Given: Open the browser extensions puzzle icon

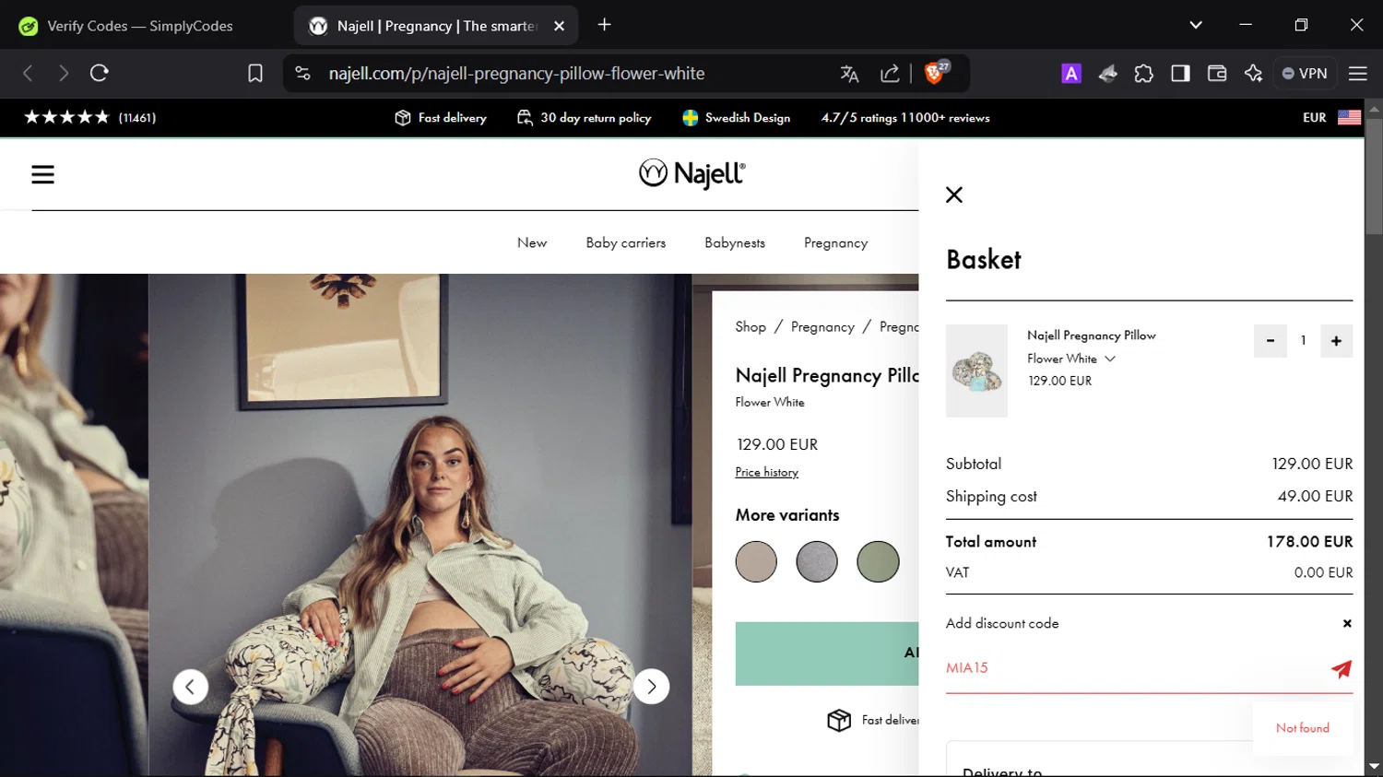Looking at the screenshot, I should tap(1143, 74).
